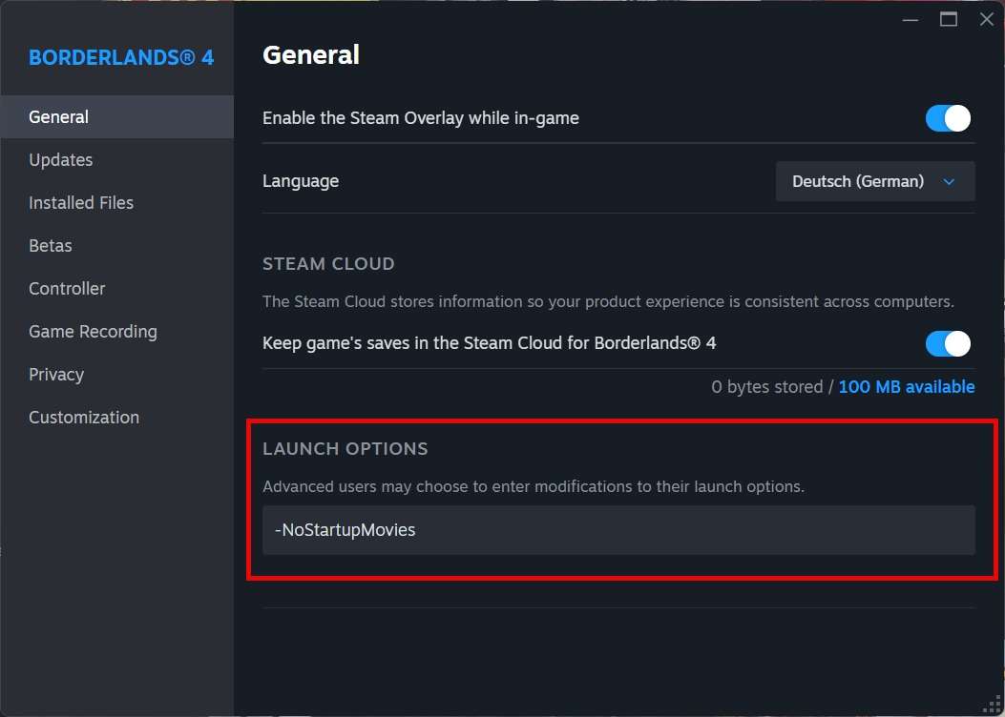Click the 'Enable the Steam Overlay while in-game' label

click(x=421, y=118)
